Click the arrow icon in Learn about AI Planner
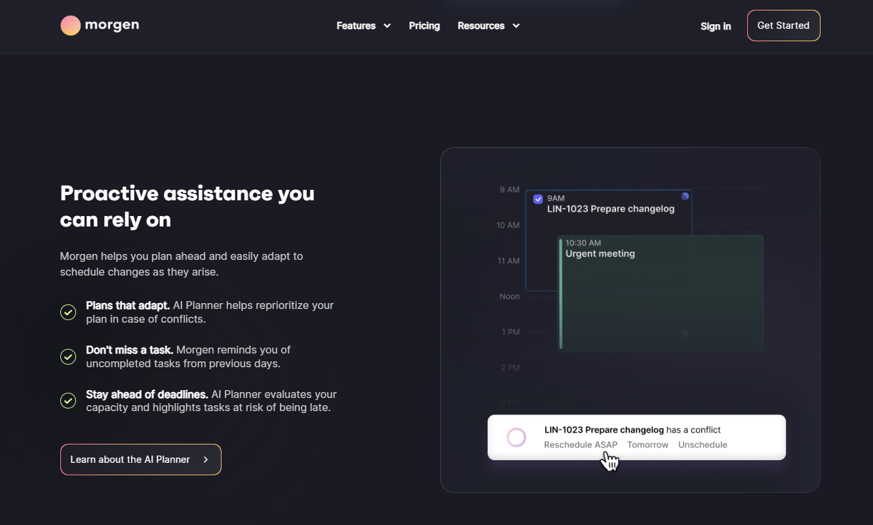This screenshot has width=873, height=525. pyautogui.click(x=206, y=460)
